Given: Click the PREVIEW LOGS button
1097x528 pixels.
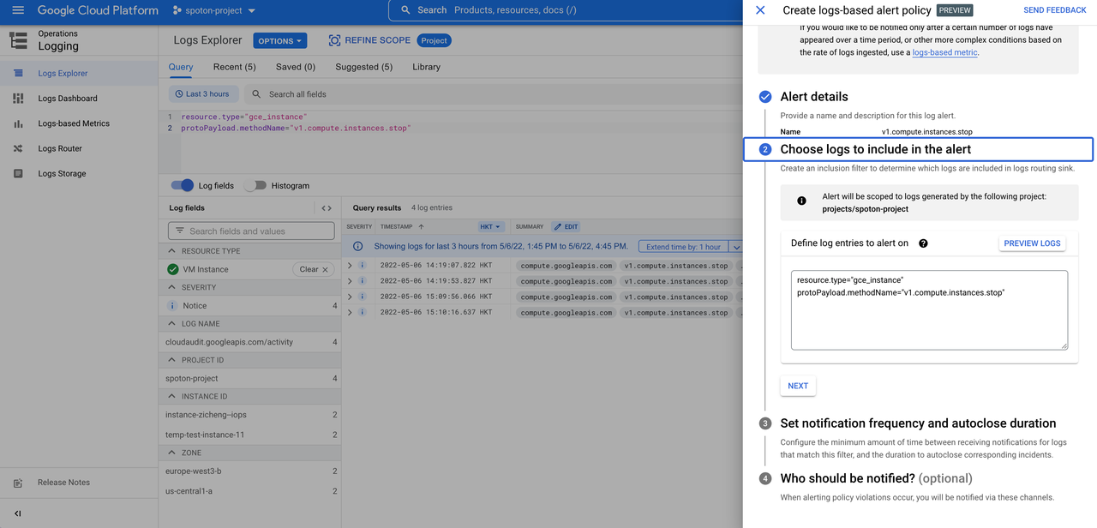Looking at the screenshot, I should (x=1032, y=243).
